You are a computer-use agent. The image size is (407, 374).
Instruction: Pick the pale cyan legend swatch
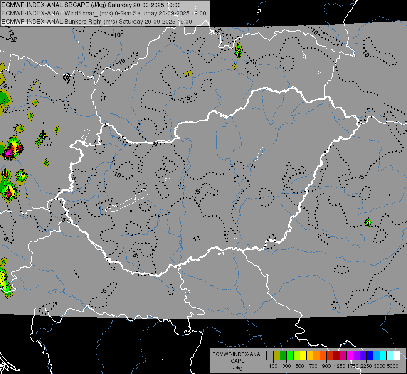coord(390,356)
